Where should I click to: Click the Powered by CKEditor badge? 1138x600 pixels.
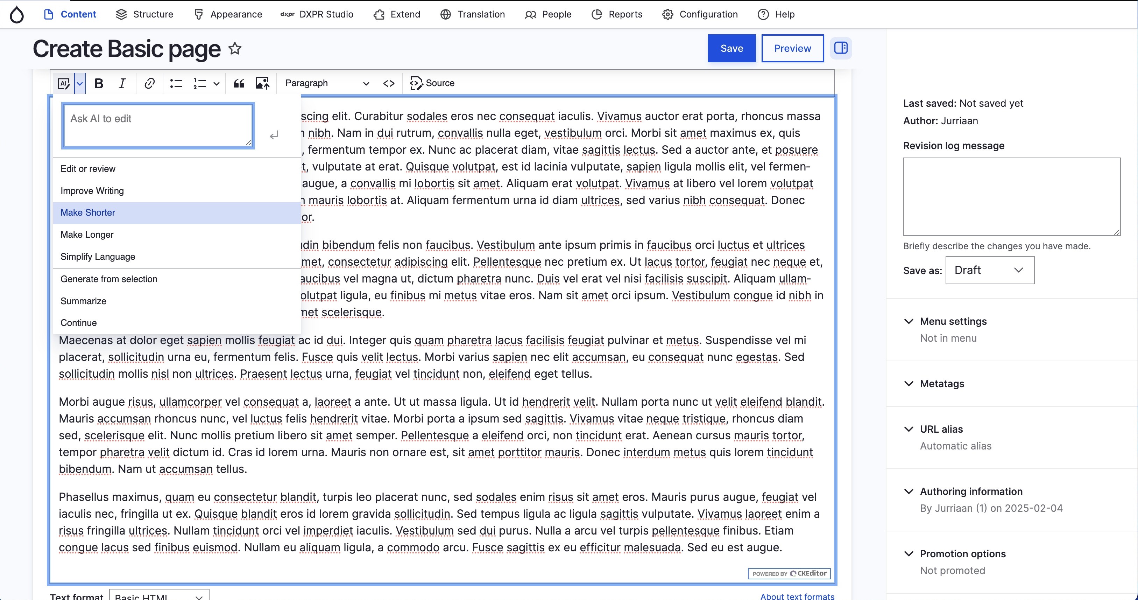[x=789, y=573]
